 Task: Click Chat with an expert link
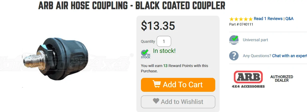point(290,56)
